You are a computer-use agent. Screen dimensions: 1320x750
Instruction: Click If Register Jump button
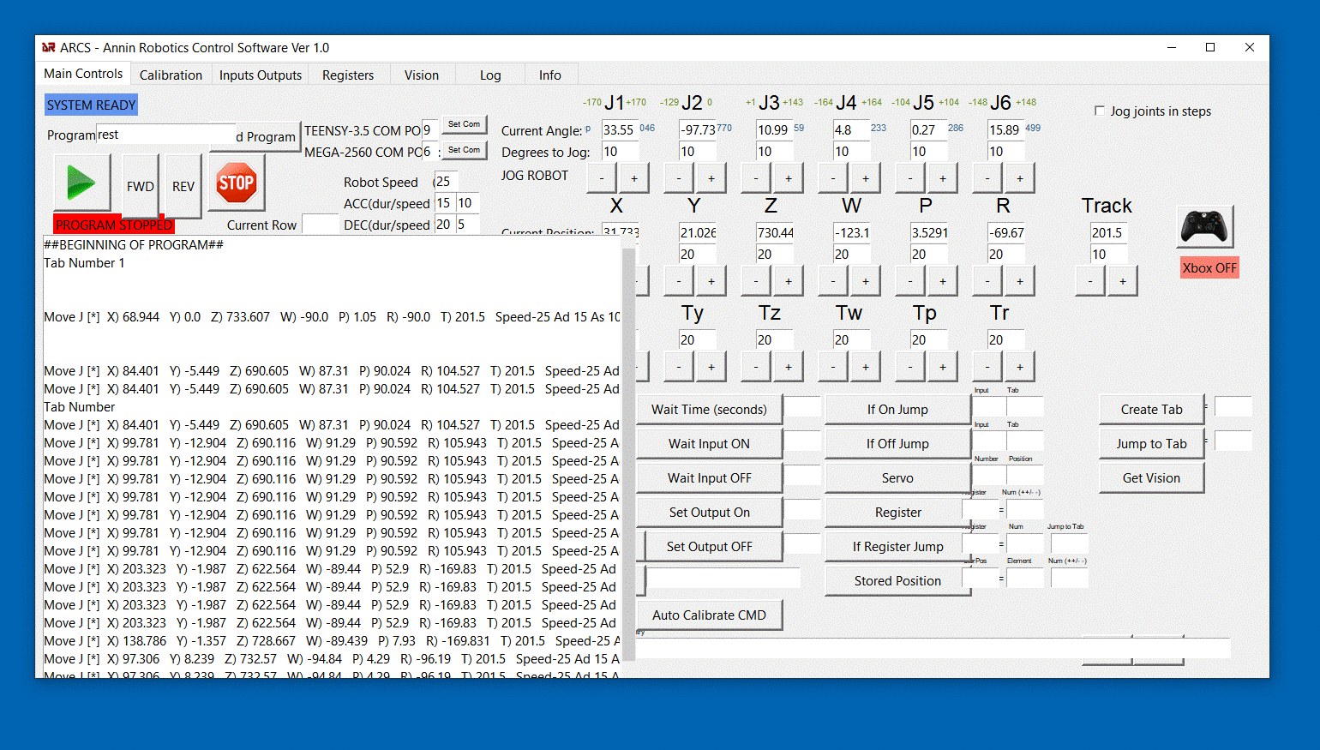(x=897, y=547)
